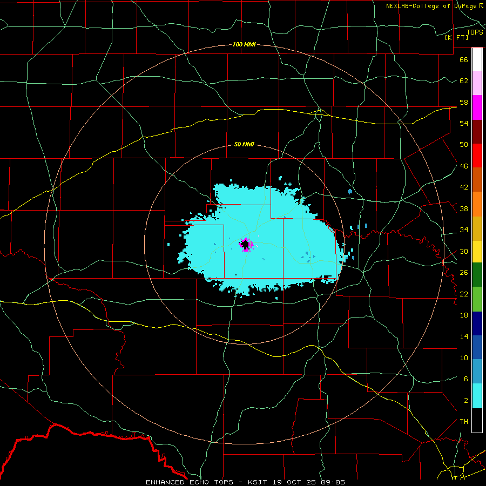Click the medium blue 18 kft swatch
The image size is (486, 486).
click(477, 347)
